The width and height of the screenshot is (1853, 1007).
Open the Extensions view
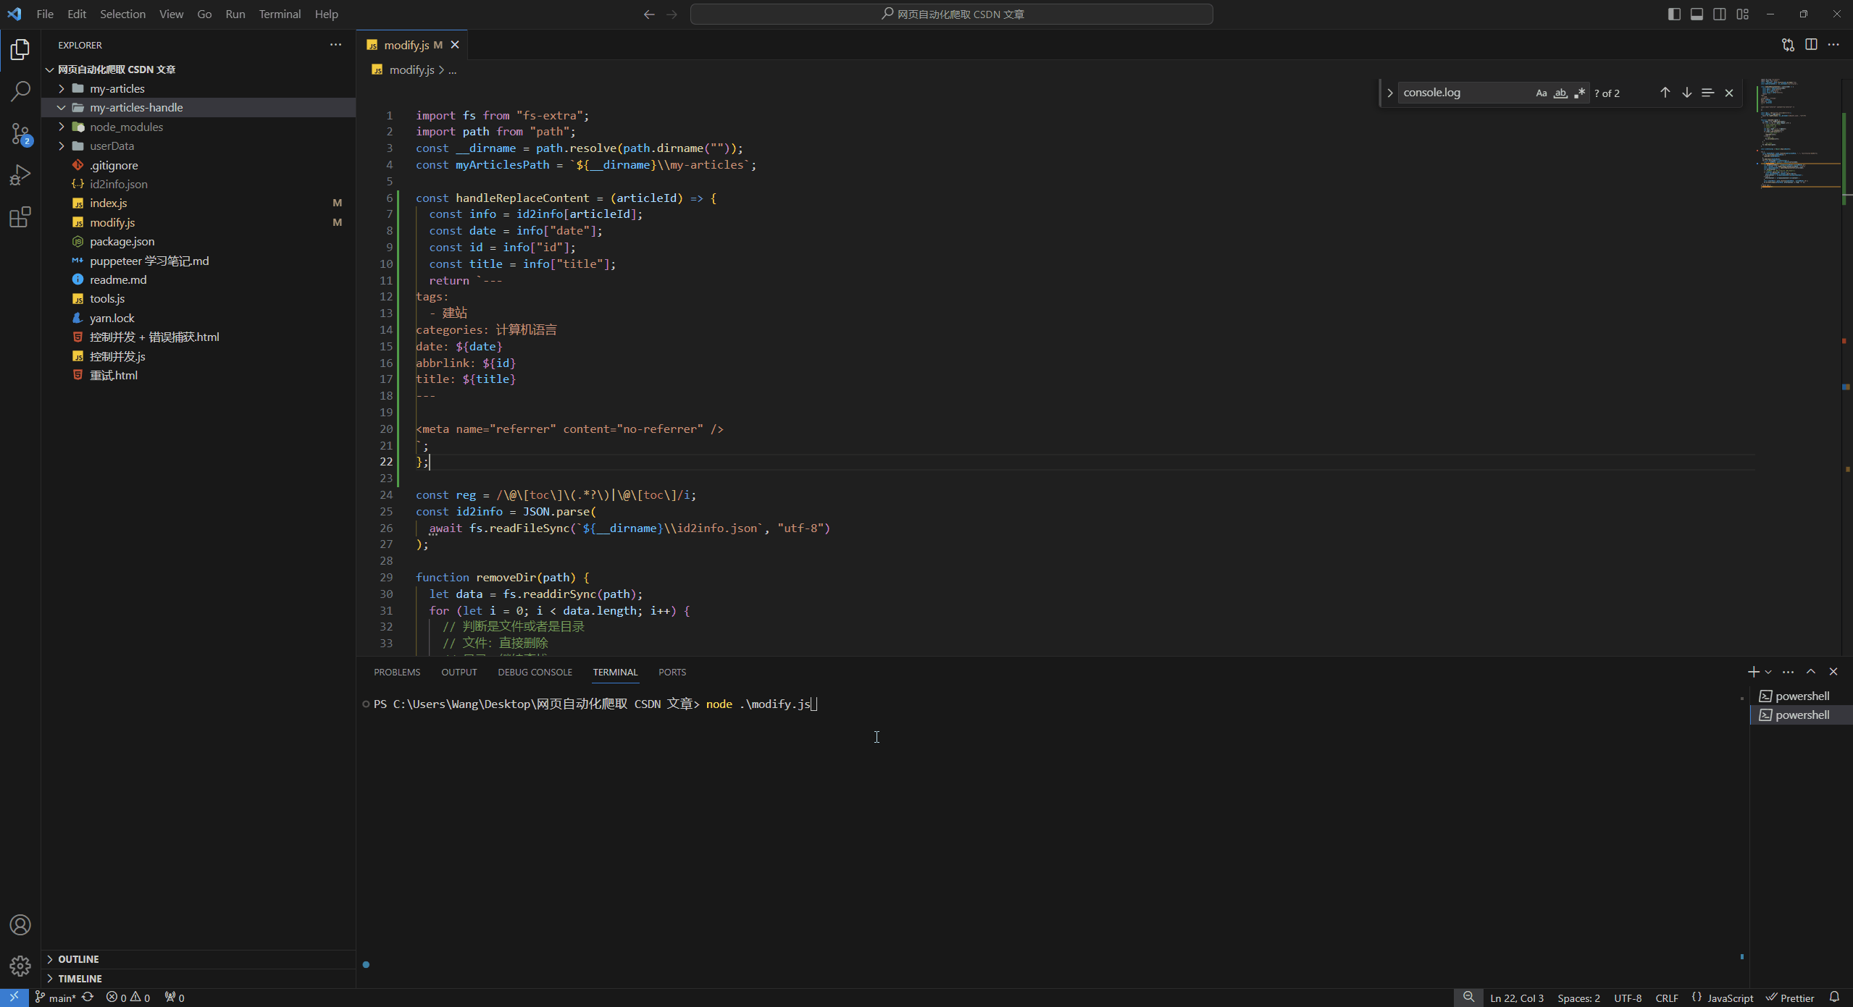click(x=20, y=217)
